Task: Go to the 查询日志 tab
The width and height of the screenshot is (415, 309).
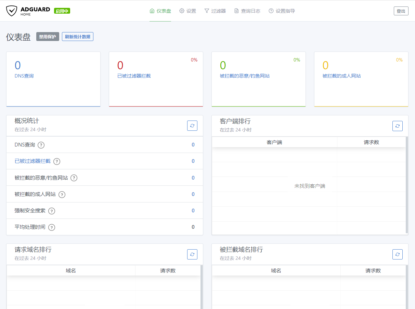Action: pos(247,11)
